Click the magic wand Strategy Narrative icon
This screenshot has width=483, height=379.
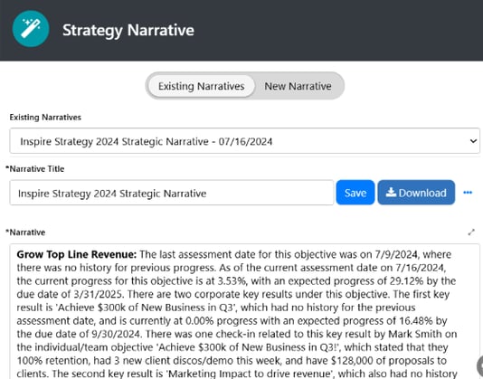pos(31,29)
